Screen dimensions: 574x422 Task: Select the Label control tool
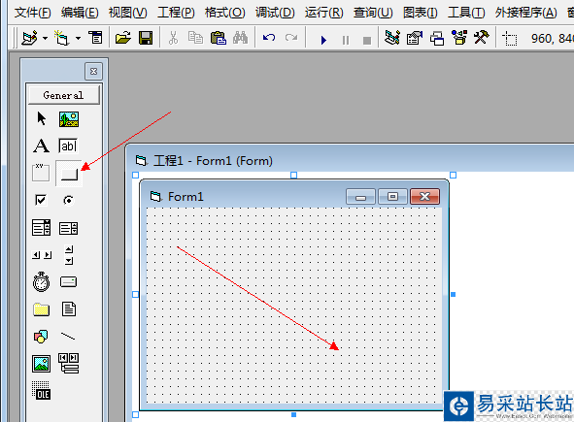pyautogui.click(x=41, y=146)
